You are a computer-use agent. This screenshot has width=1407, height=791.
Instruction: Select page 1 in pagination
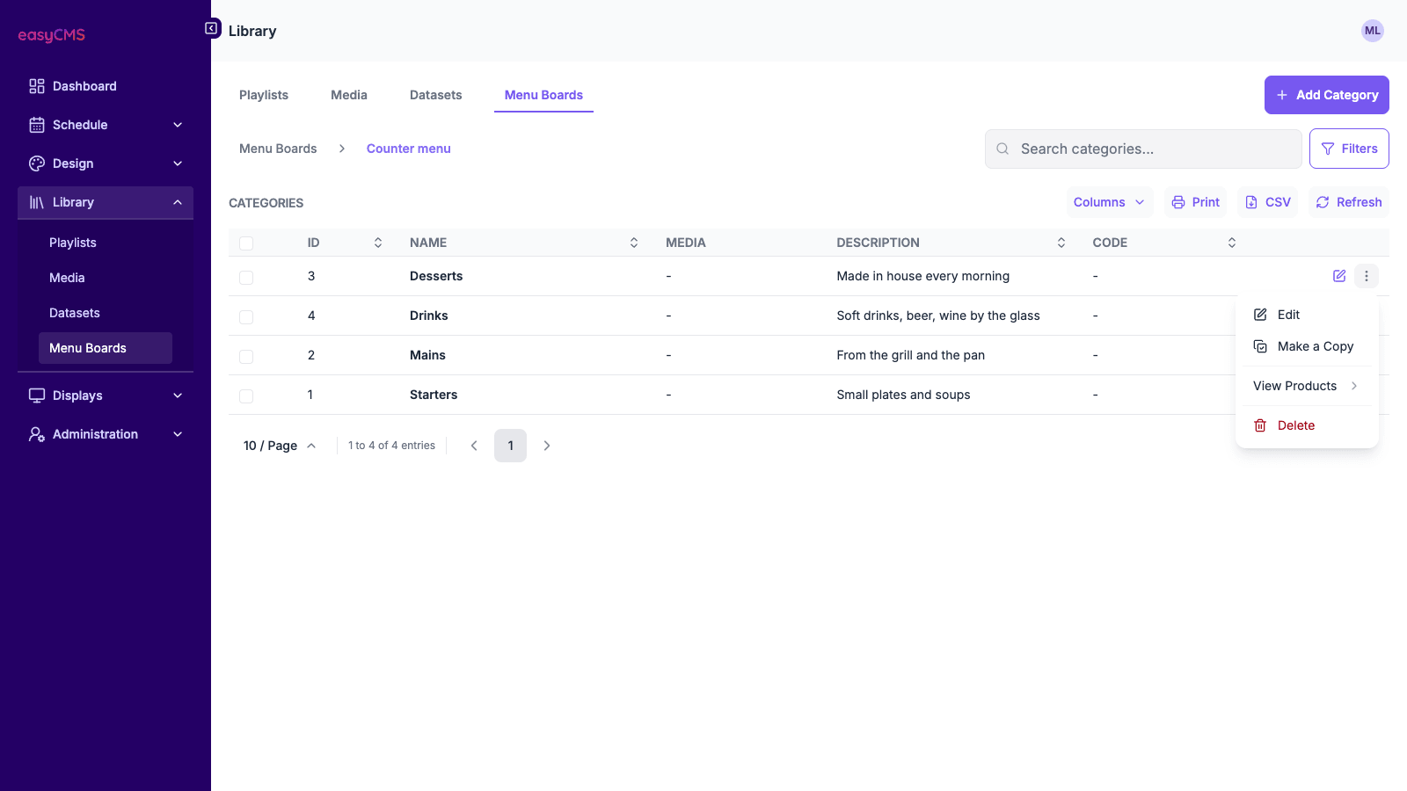510,446
